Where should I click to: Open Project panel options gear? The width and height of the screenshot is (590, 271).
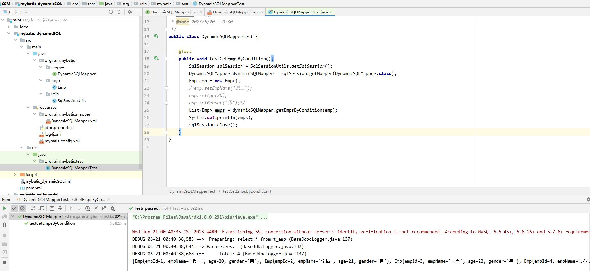(x=130, y=12)
